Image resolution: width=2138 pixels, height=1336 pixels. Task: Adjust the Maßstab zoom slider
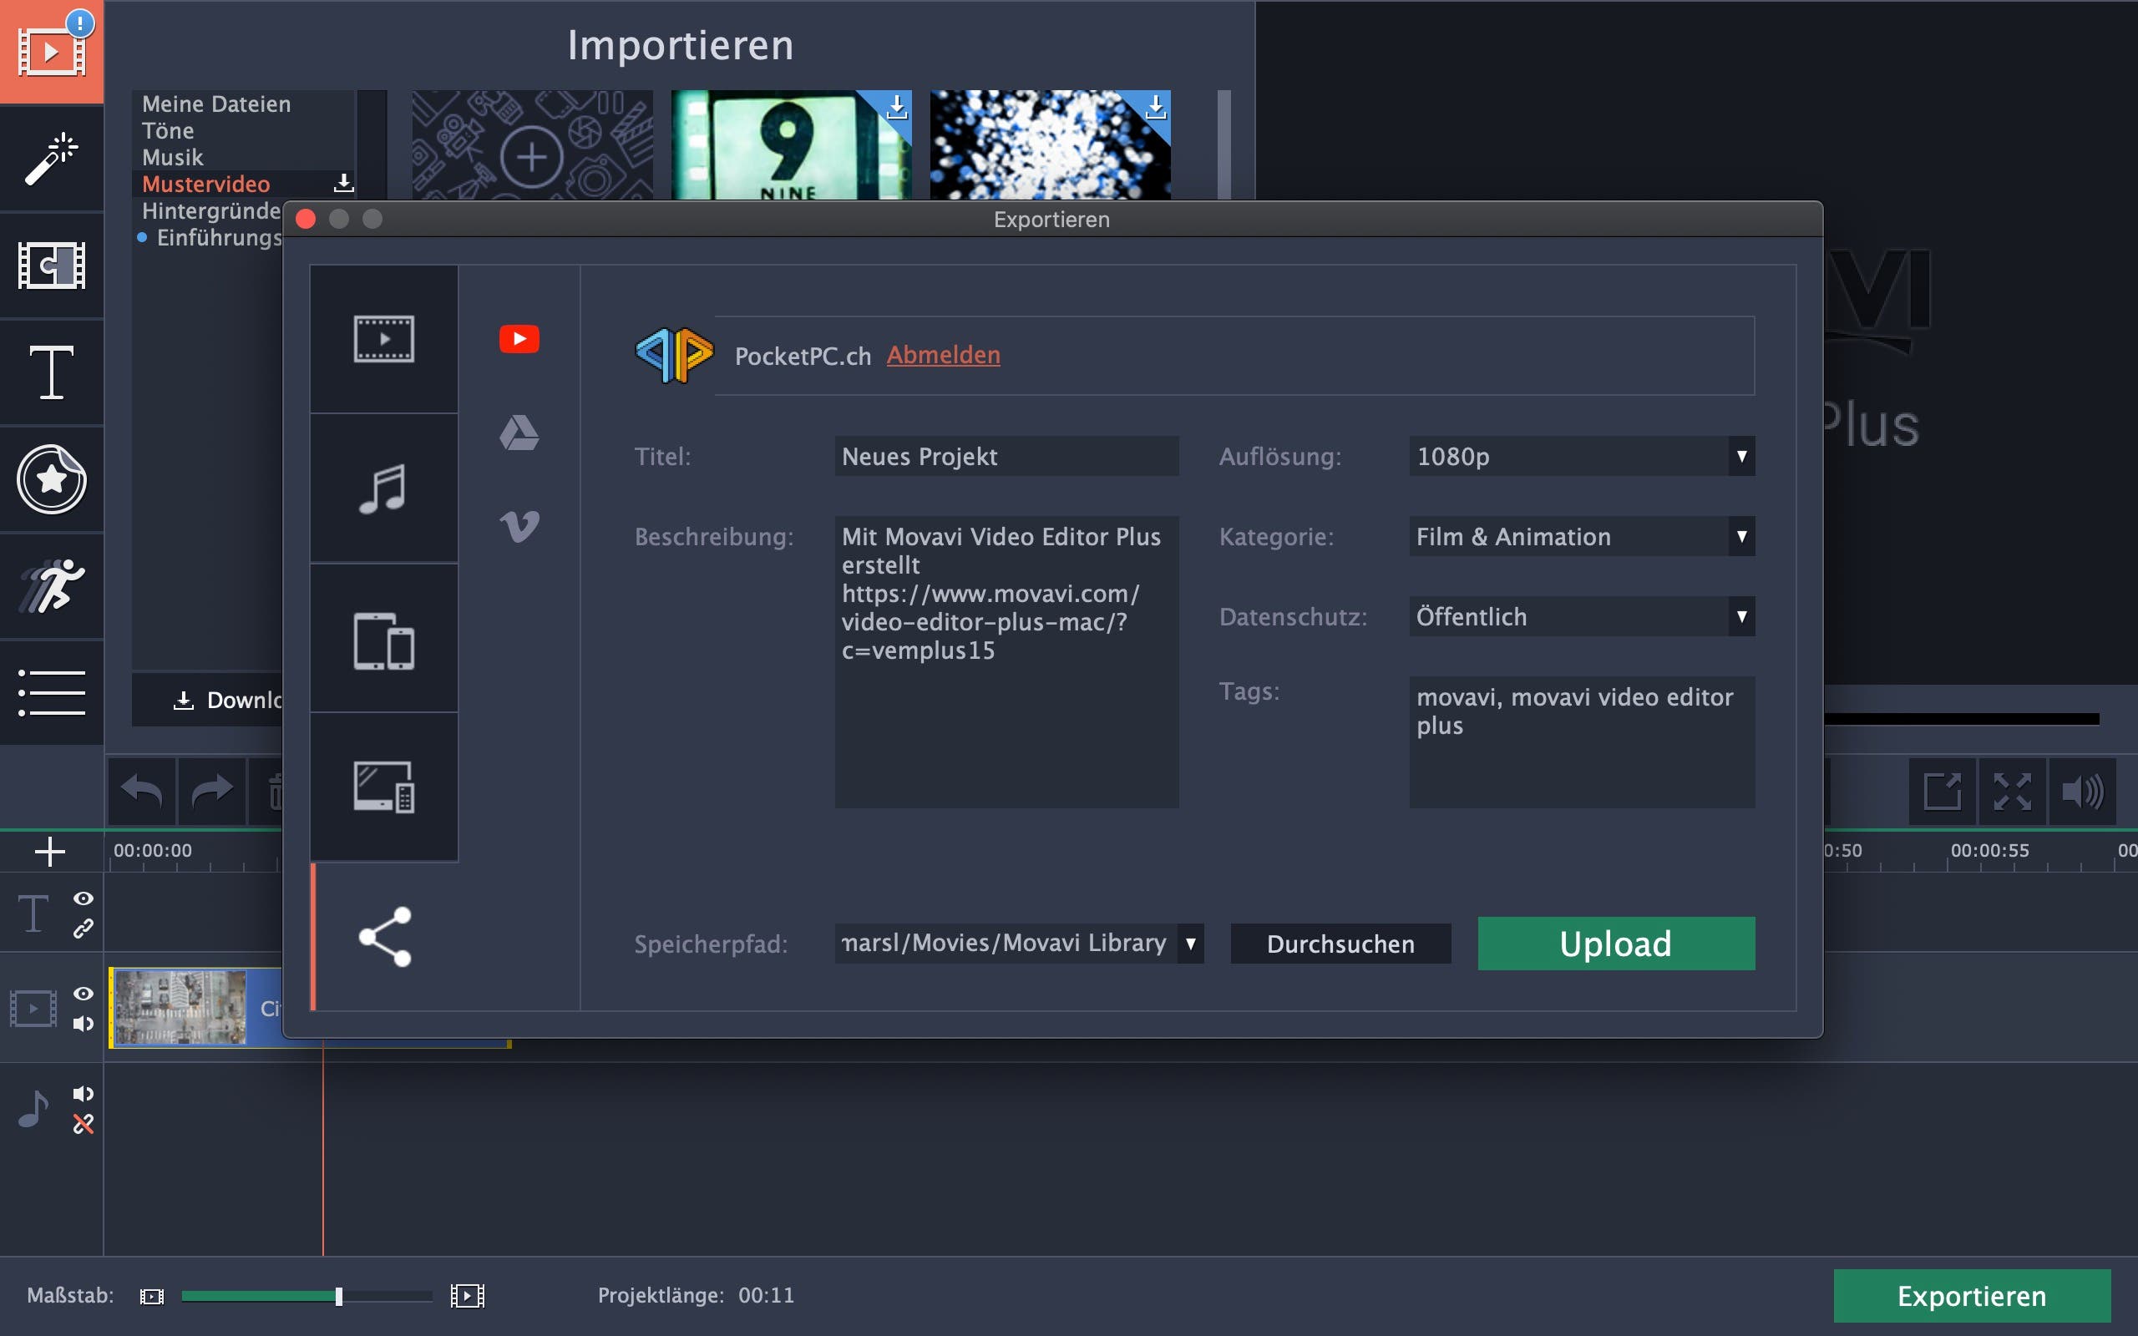click(x=338, y=1296)
